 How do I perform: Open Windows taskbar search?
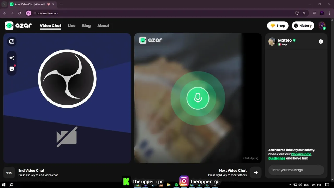(11, 185)
